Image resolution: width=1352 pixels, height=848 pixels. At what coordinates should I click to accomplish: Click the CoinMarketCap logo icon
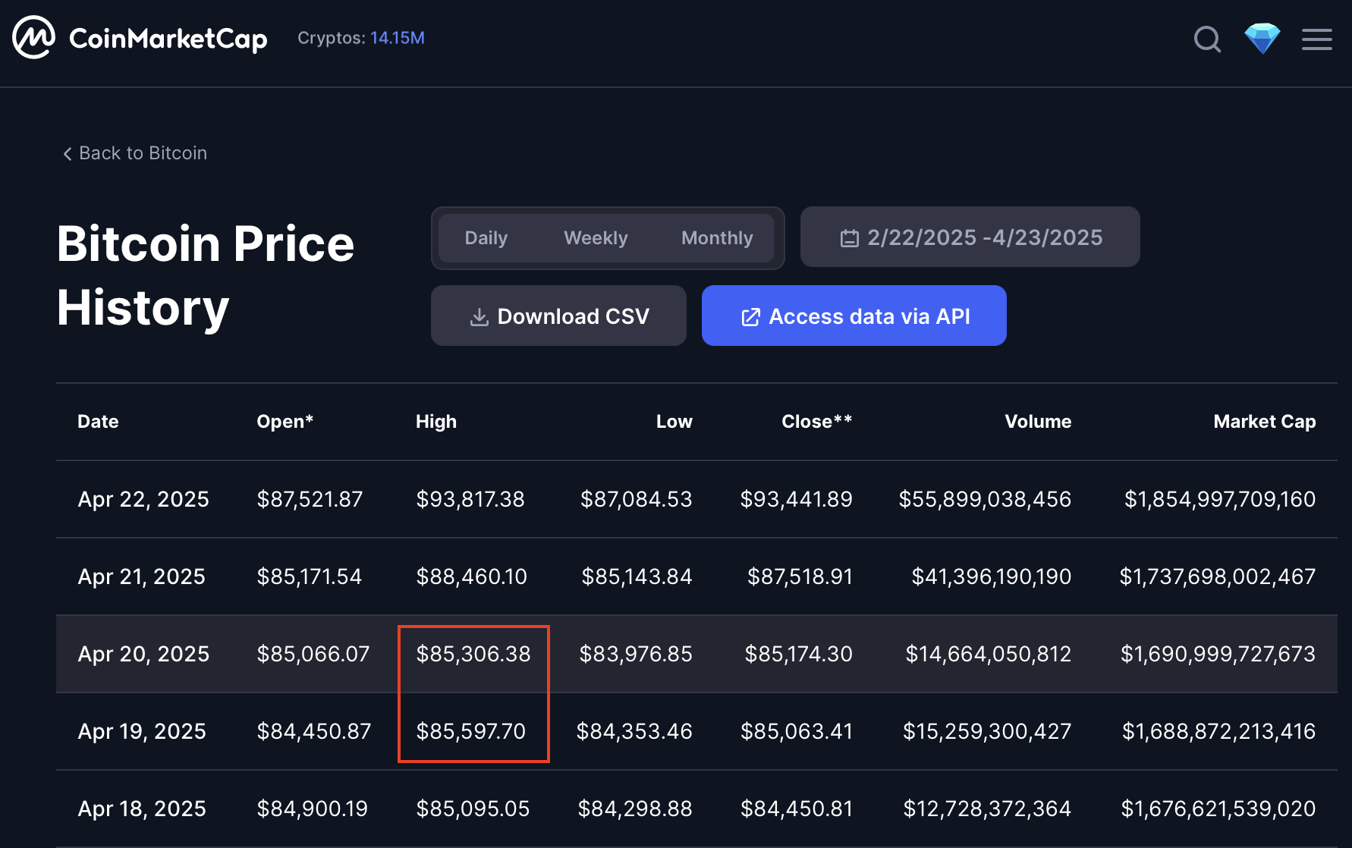point(33,38)
